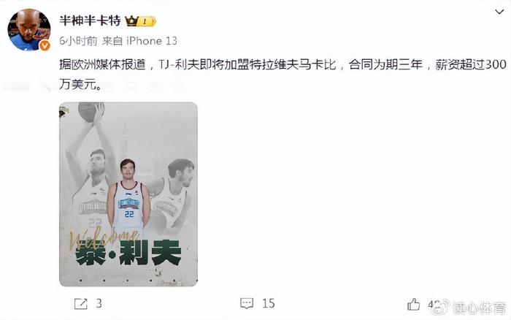Click the team logo in poster corner
Viewport: 511px width, 320px height.
click(64, 113)
